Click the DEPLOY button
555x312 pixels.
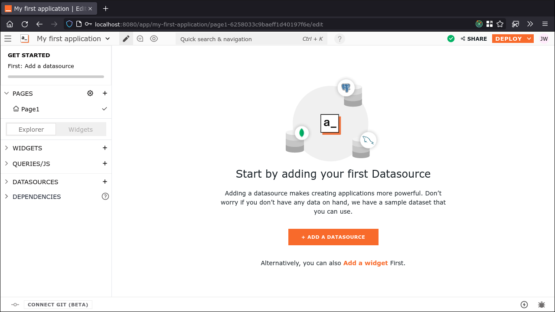coord(509,39)
